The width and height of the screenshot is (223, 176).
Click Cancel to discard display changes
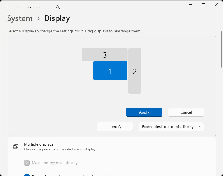coord(186,112)
